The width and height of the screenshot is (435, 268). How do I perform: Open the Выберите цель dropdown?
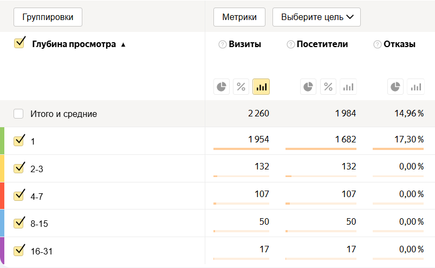coord(316,17)
